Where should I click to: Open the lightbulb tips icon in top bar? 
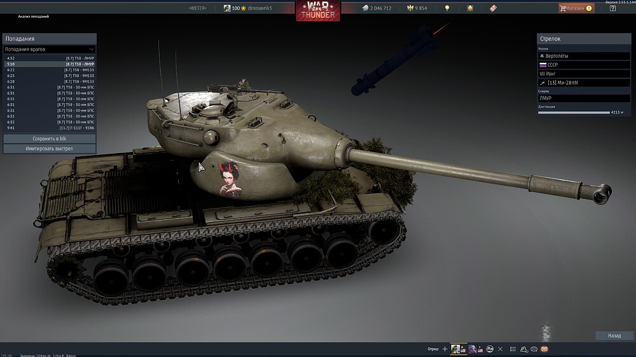(447, 8)
